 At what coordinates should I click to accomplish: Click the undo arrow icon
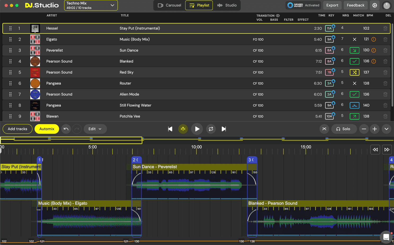click(x=66, y=129)
